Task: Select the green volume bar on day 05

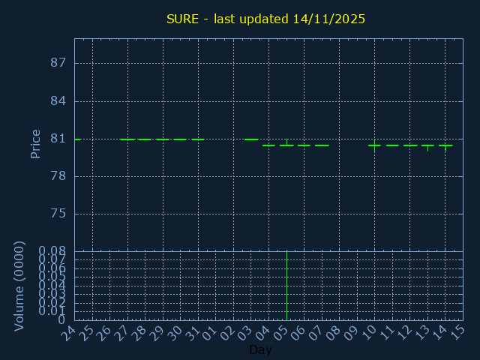Action: (286, 286)
